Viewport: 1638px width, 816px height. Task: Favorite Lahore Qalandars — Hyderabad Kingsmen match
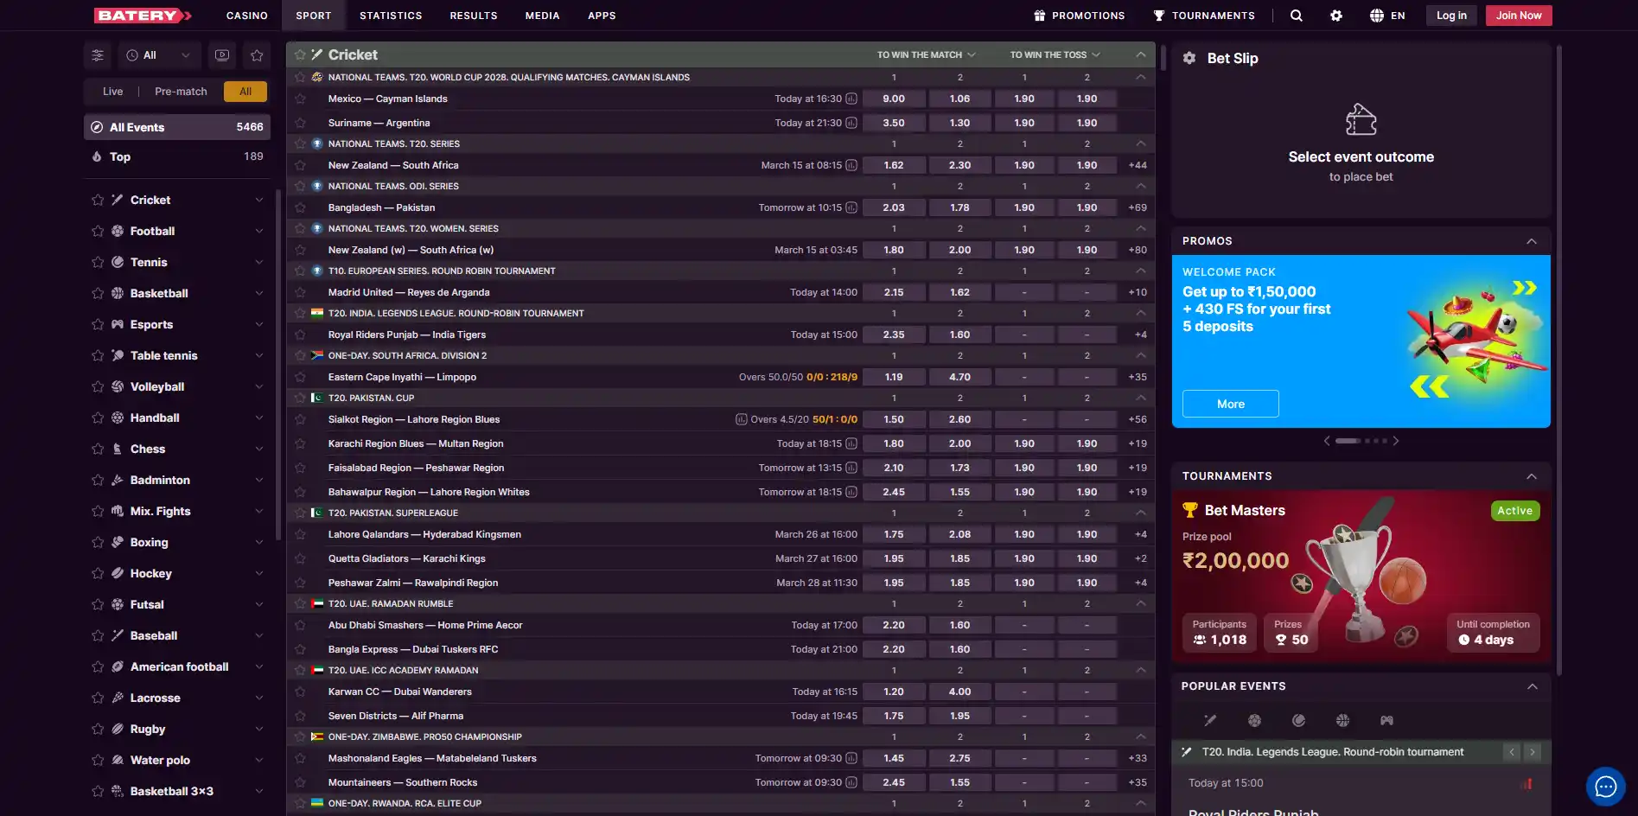tap(300, 534)
